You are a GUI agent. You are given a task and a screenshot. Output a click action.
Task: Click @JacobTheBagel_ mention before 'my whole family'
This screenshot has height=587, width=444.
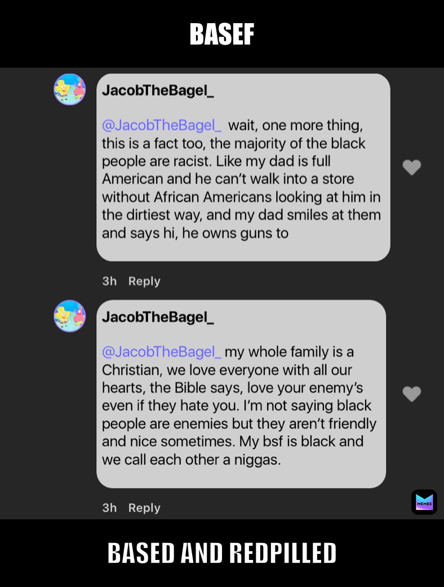tap(162, 352)
